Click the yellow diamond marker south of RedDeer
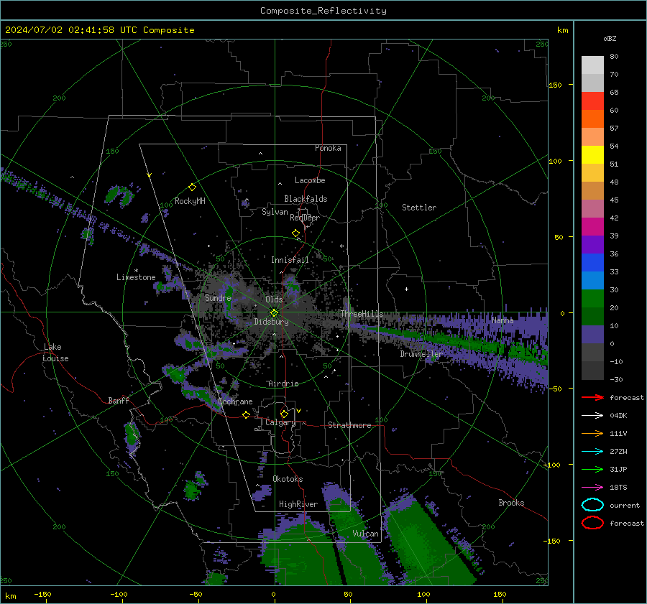The width and height of the screenshot is (647, 604). [296, 233]
